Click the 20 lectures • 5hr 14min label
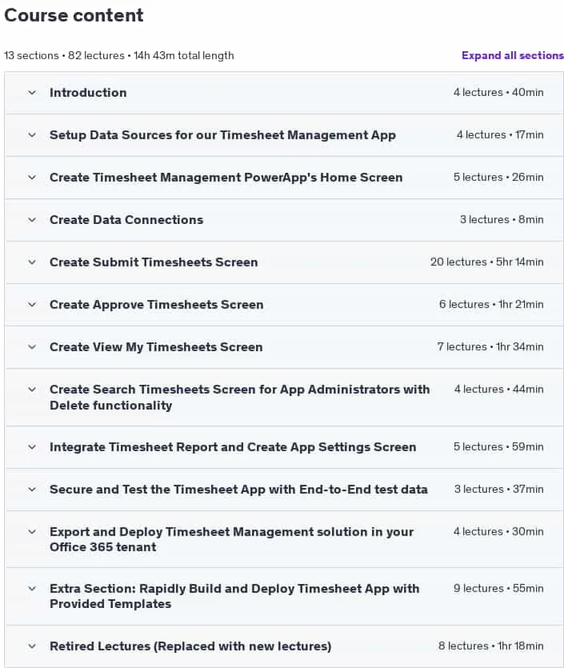The height and width of the screenshot is (668, 564). 486,262
